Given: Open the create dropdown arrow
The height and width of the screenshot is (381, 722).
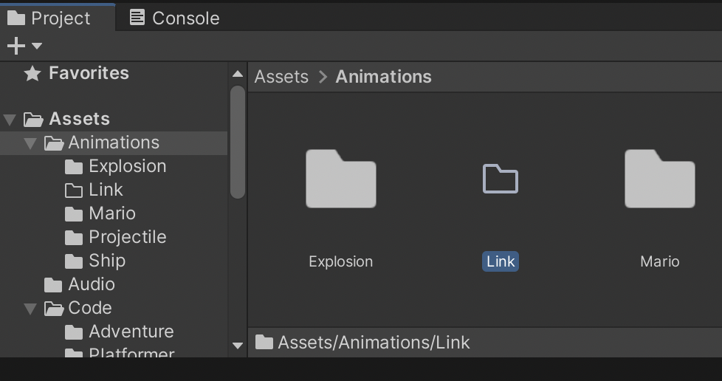Looking at the screenshot, I should click(x=37, y=47).
